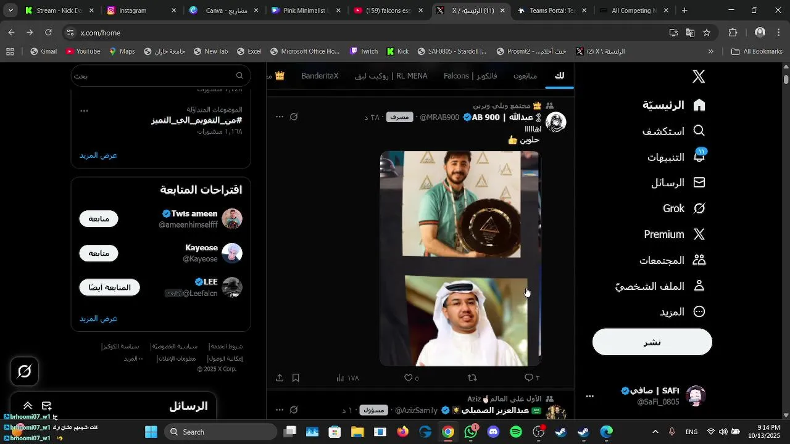Image resolution: width=790 pixels, height=444 pixels.
Task: Click Grok icon on MRAB900 post
Action: pos(294,117)
